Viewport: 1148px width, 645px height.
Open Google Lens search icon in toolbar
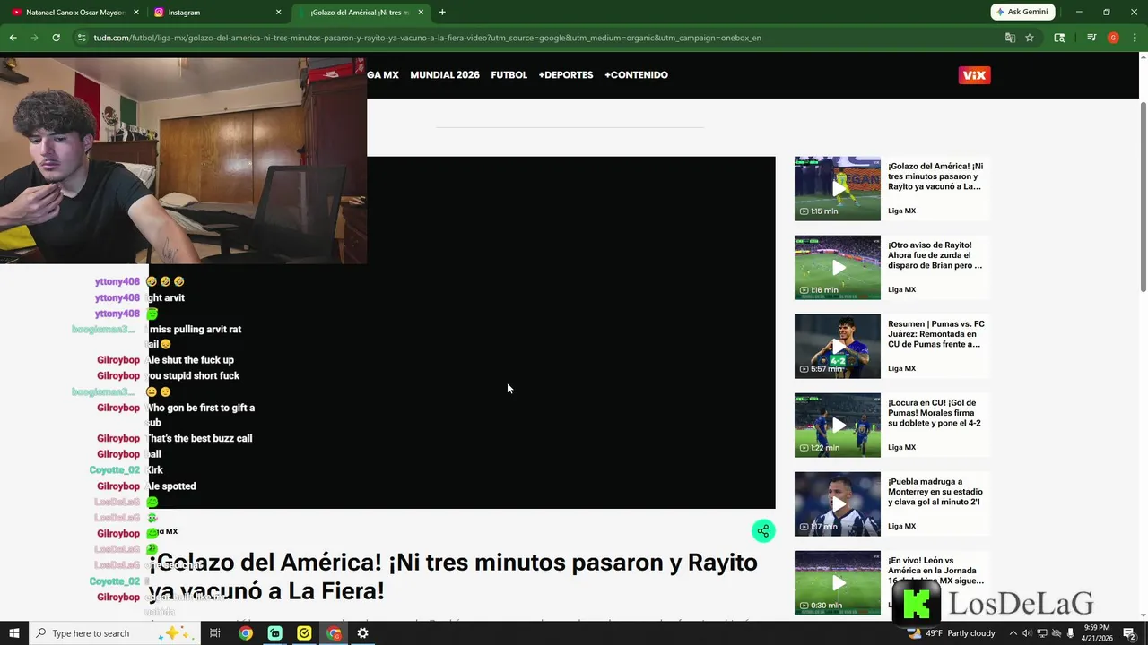pos(1059,38)
